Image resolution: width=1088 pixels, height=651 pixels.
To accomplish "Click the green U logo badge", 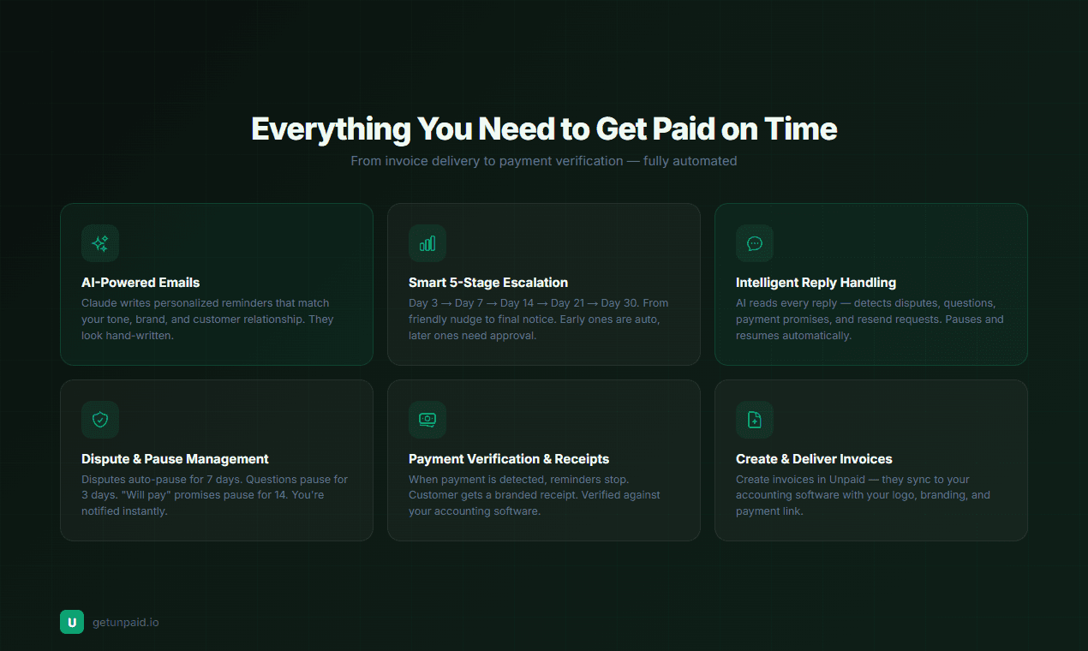I will (x=72, y=622).
